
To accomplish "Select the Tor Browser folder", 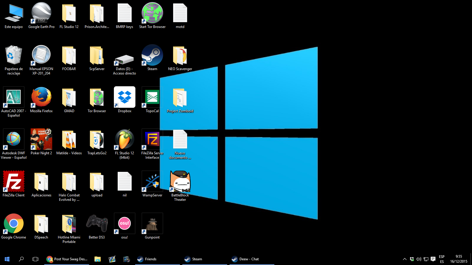I will pos(97,100).
